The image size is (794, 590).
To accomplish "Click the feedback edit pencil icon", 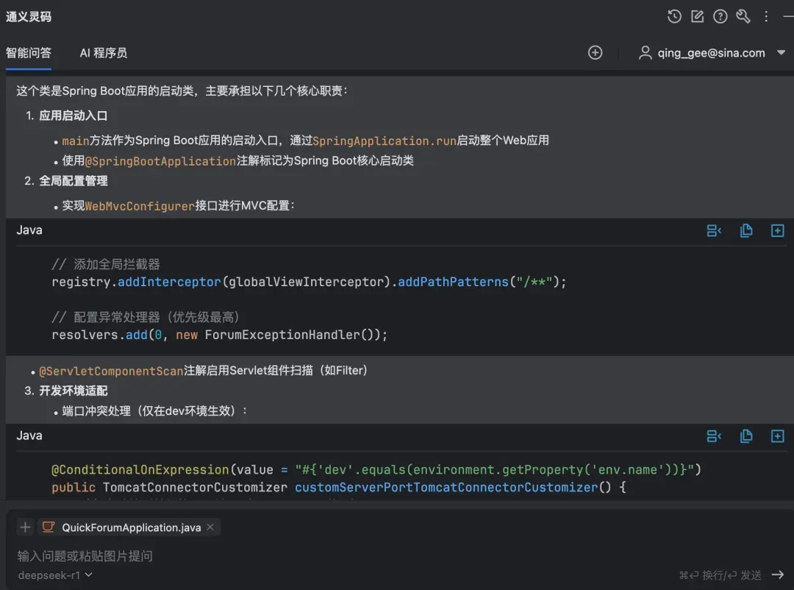I will click(x=697, y=17).
